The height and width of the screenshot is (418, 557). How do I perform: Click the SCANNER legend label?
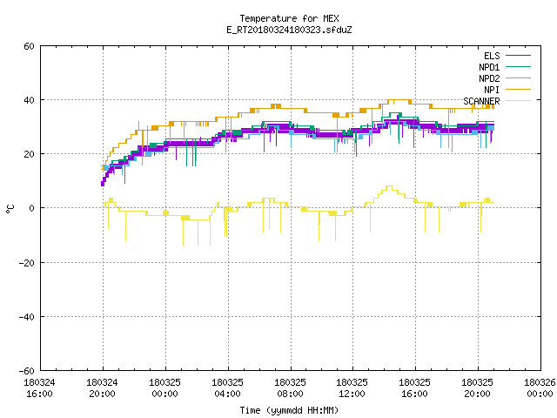click(481, 101)
